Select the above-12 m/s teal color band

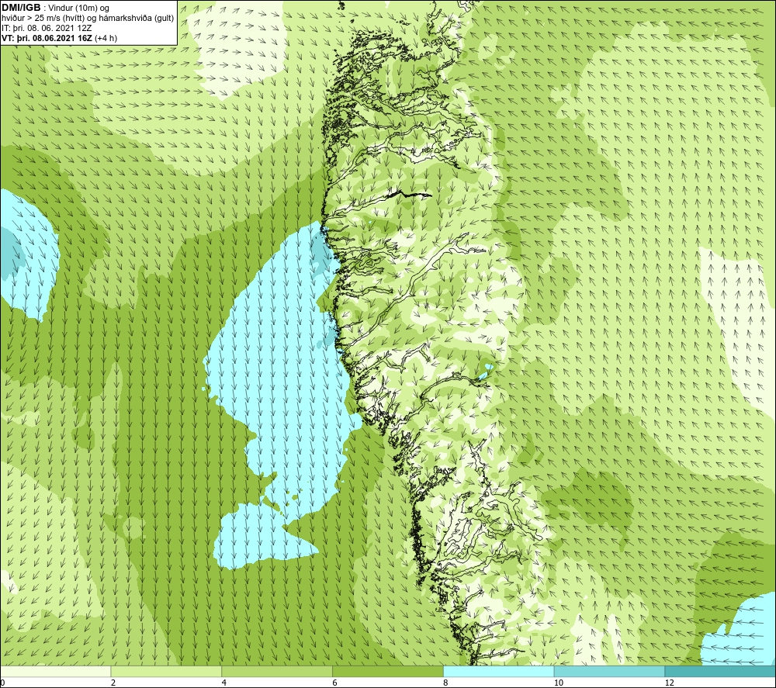point(721,671)
